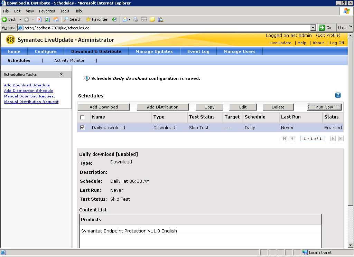The width and height of the screenshot is (354, 257).
Task: Open the address bar dropdown
Action: (313, 28)
